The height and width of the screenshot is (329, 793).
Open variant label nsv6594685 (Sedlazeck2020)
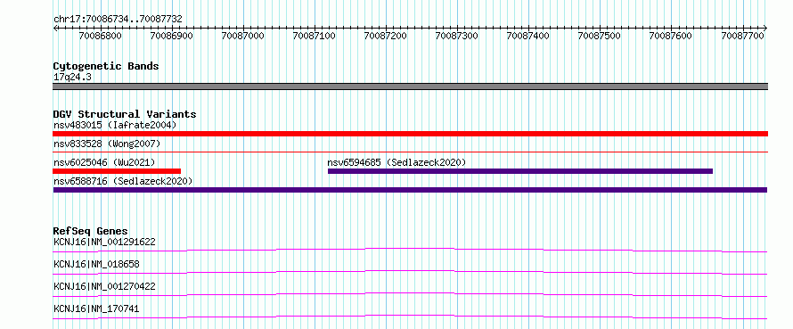tap(396, 162)
